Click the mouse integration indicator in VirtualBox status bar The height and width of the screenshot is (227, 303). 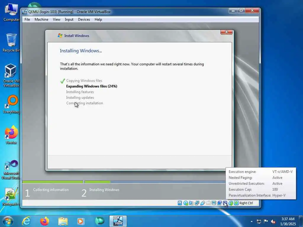click(x=231, y=203)
